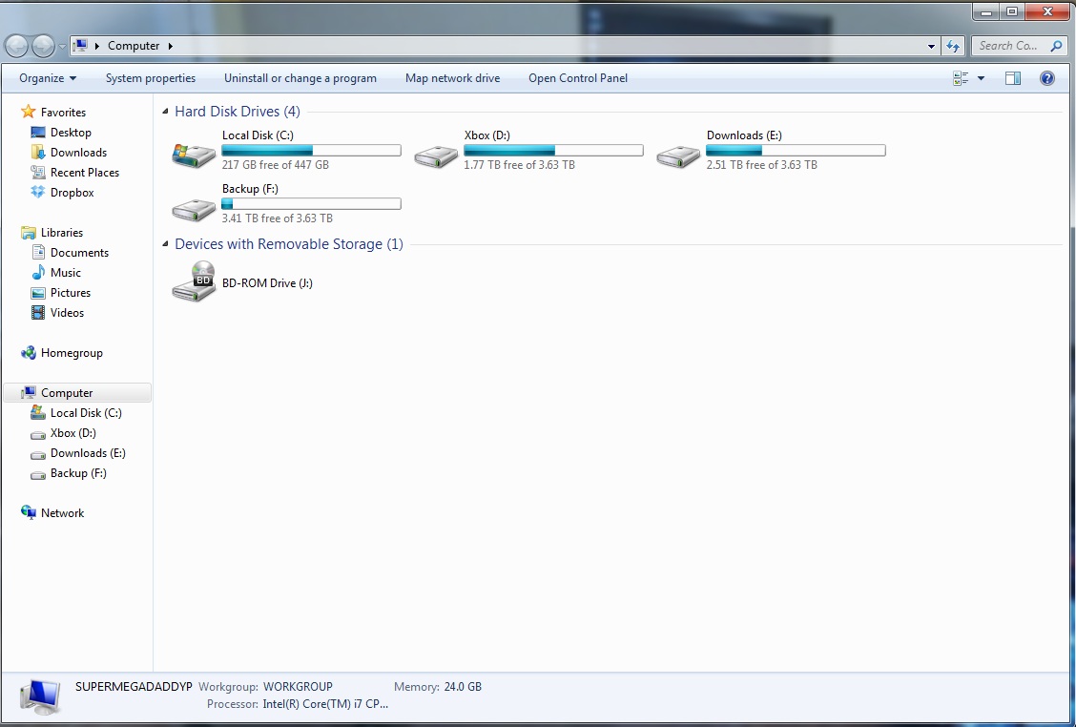Click Local Disk (C:) capacity bar
This screenshot has height=727, width=1076.
pos(312,150)
